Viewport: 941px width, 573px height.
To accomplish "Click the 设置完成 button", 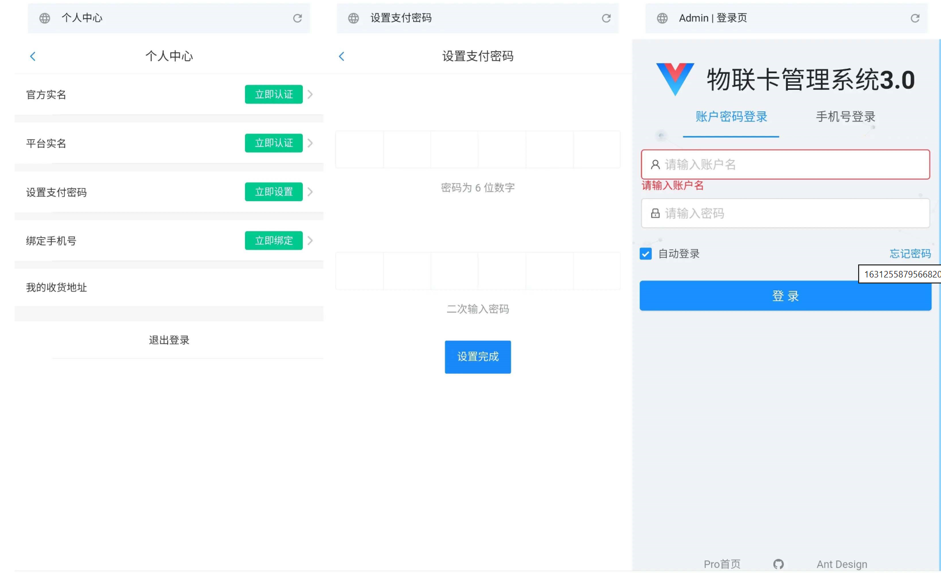I will [478, 357].
